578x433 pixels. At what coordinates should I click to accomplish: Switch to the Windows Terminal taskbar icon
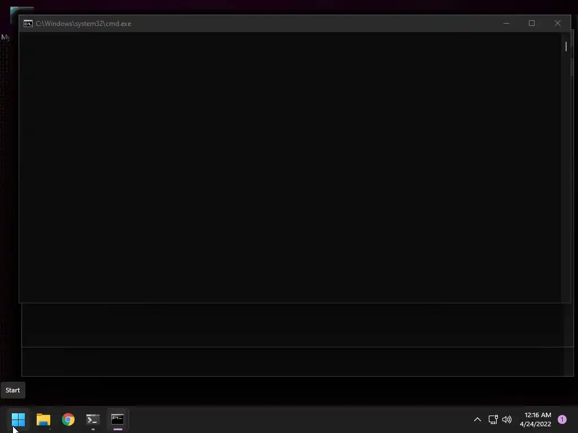pos(93,419)
